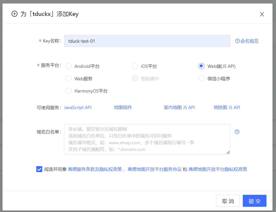Select the Android平台 radio button
The image size is (276, 212).
coord(68,66)
